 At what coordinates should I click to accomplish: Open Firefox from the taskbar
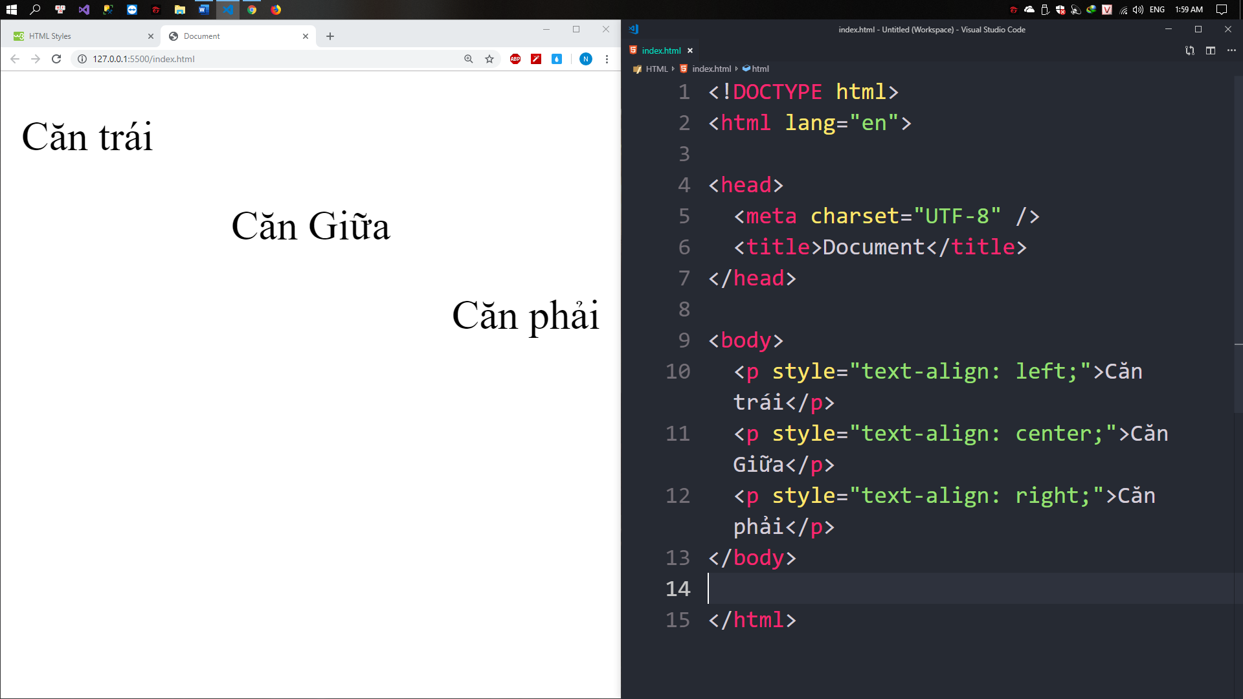coord(276,10)
